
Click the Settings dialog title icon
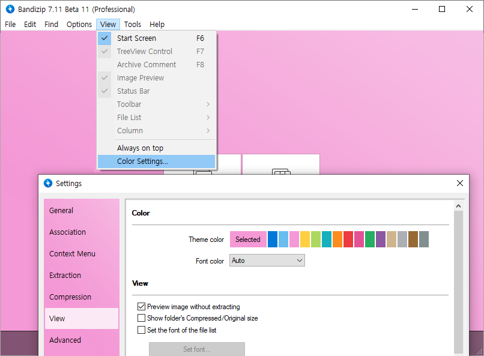point(48,183)
